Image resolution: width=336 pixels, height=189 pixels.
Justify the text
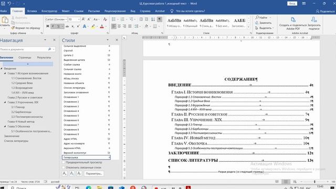[x=130, y=26]
